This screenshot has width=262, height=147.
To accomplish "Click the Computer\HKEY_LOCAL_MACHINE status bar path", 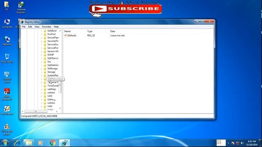I will tap(39, 116).
